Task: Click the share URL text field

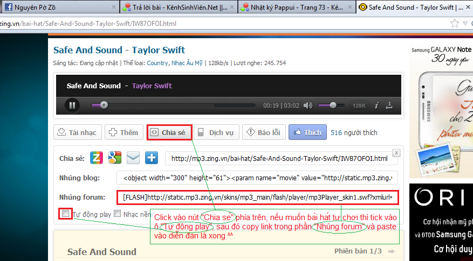Action: [282, 158]
